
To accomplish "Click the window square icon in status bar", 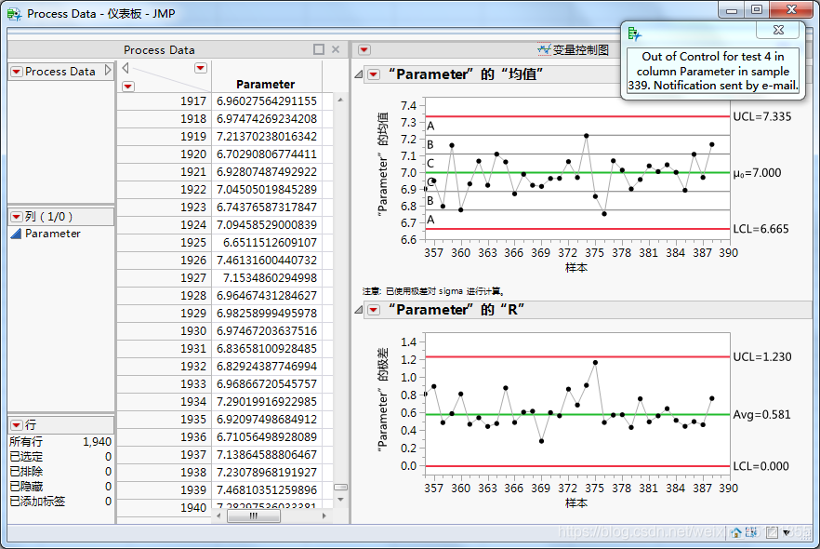I will (x=772, y=533).
